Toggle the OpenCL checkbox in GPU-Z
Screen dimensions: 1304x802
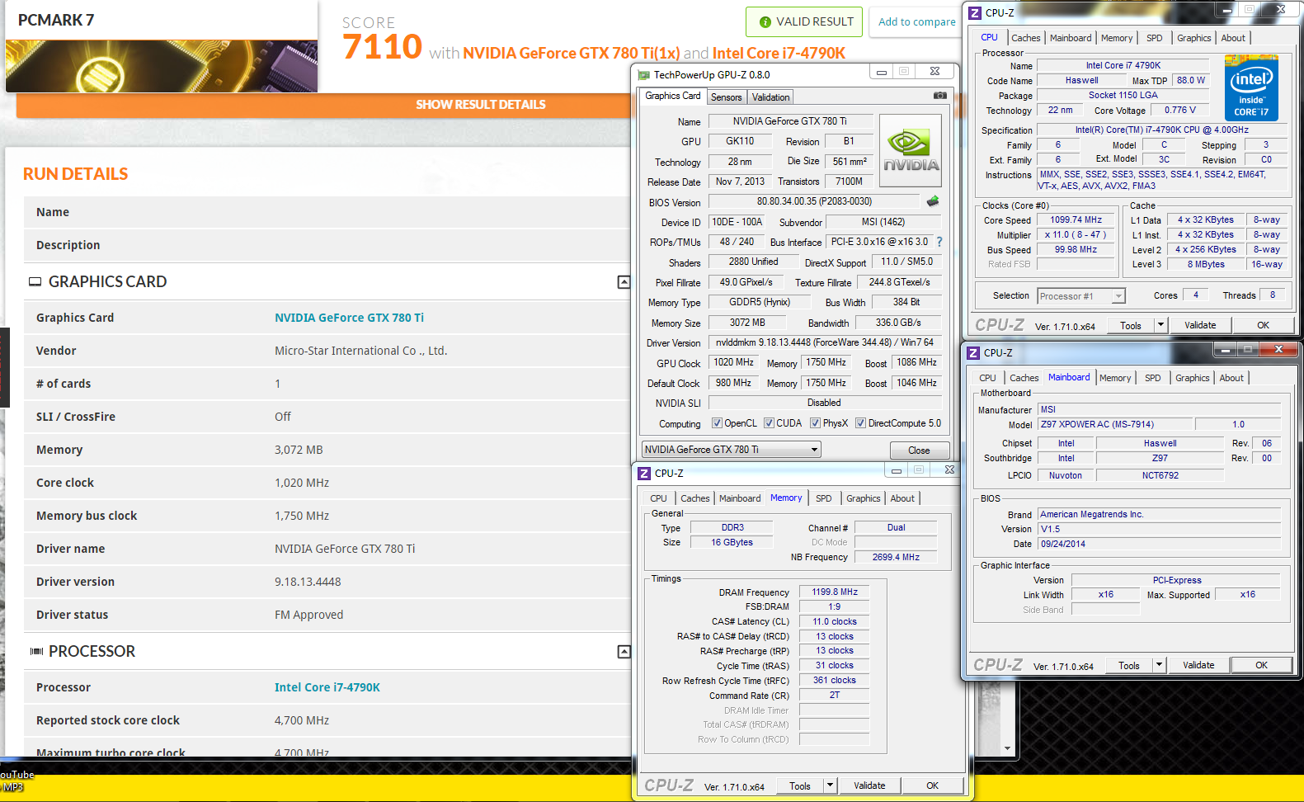tap(717, 423)
